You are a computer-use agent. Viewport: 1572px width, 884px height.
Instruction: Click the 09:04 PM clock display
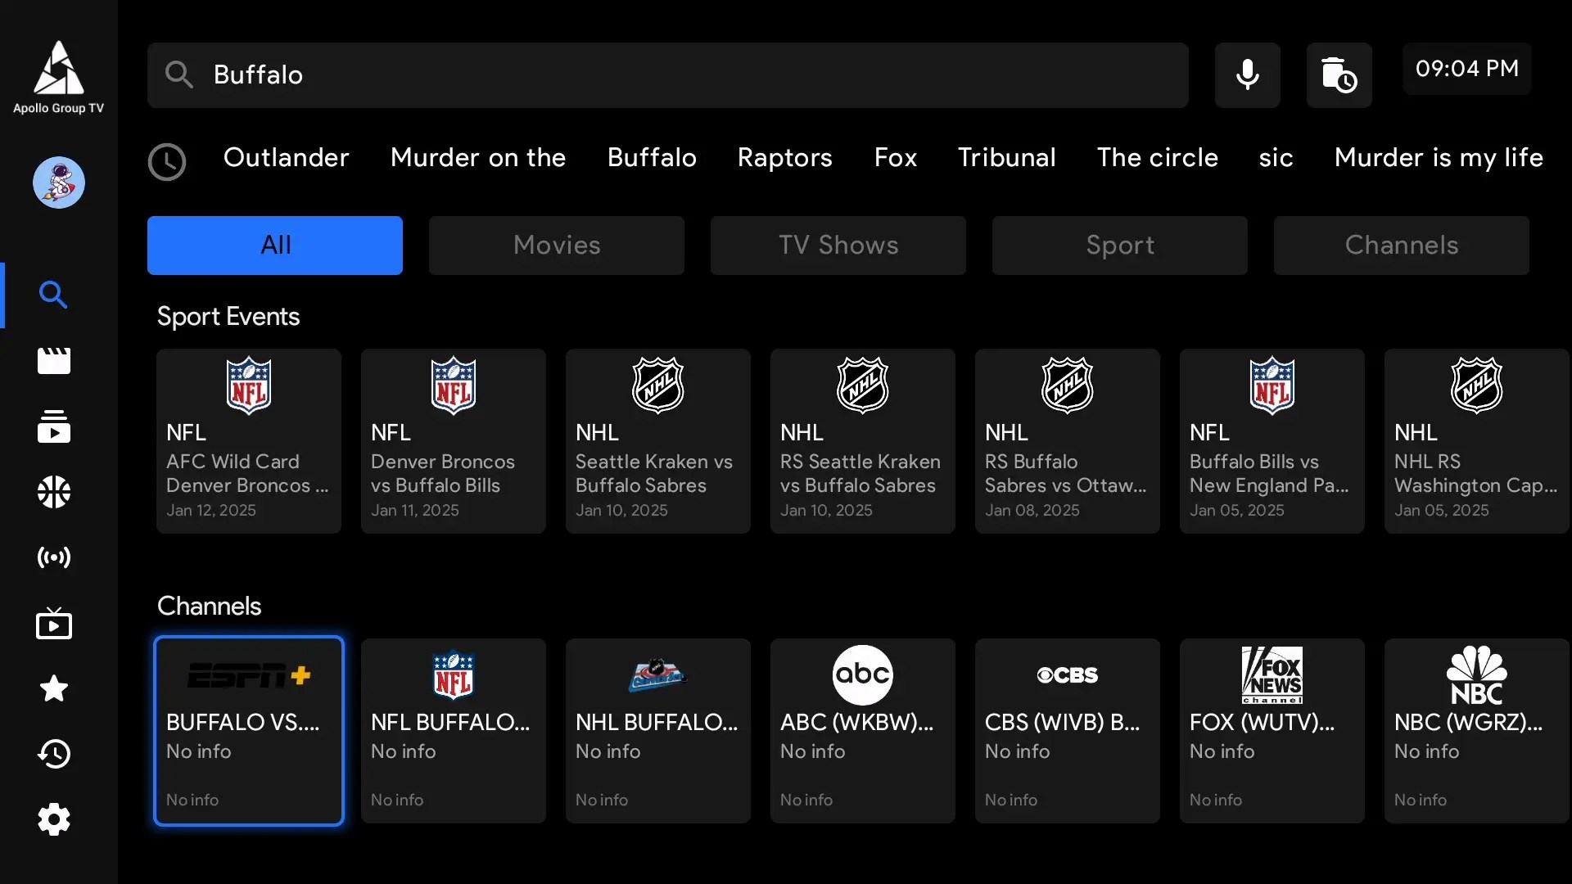point(1466,69)
